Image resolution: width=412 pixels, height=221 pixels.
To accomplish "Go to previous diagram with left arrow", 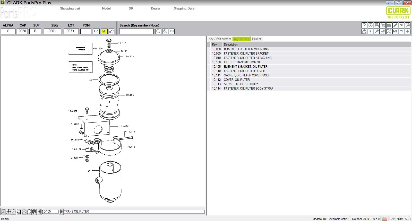I will point(39,211).
